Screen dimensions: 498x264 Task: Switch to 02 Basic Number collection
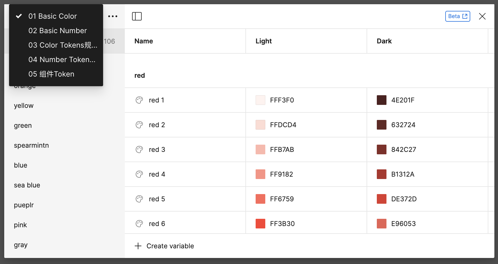tap(58, 31)
